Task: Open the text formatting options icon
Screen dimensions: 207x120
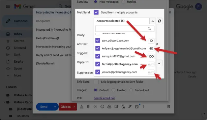Action: [82, 106]
